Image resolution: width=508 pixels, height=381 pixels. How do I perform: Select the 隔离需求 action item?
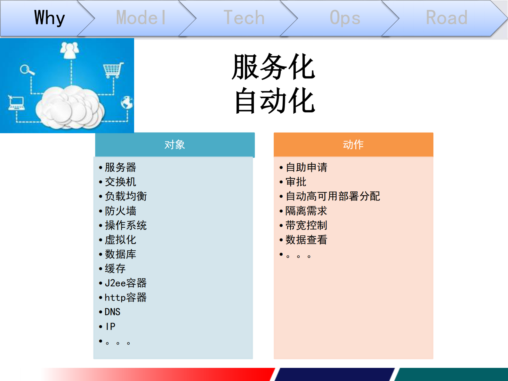click(306, 211)
